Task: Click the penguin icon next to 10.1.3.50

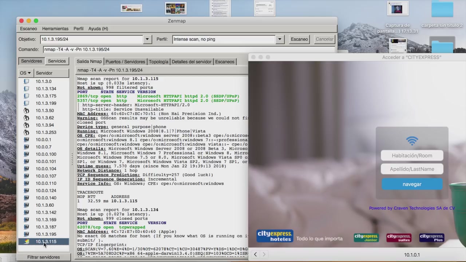Action: (26, 111)
